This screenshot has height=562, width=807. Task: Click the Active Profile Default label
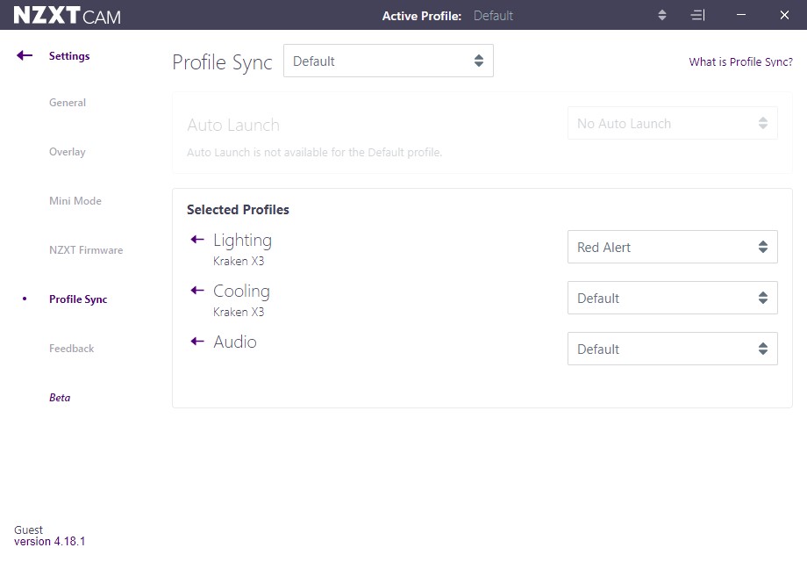tap(493, 16)
